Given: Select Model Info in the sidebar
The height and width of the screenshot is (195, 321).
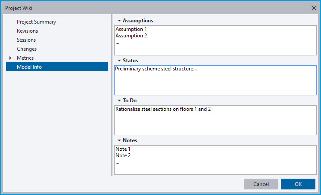Looking at the screenshot, I should click(57, 67).
